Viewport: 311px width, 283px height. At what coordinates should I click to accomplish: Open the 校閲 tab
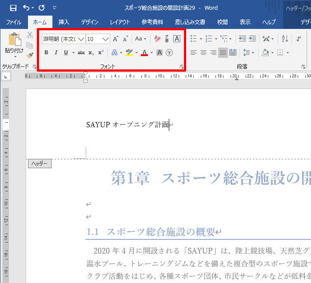point(222,22)
